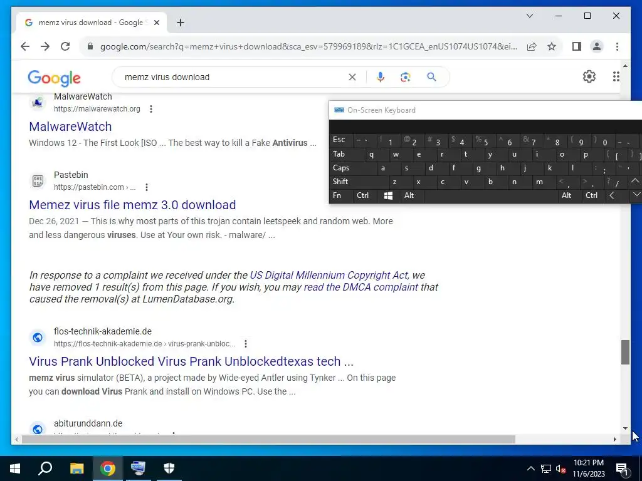This screenshot has width=642, height=481.
Task: Click abiturunddann.de result site name
Action: pyautogui.click(x=88, y=423)
